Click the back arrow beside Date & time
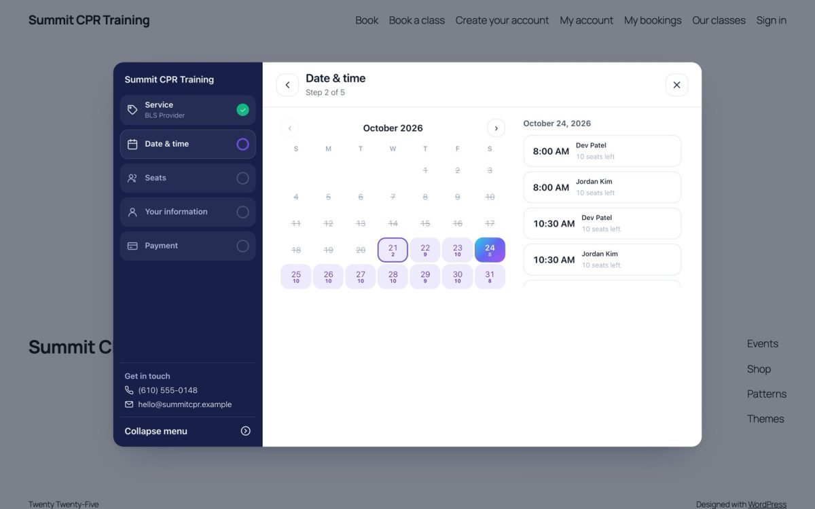Screen dimensions: 815x509 click(287, 85)
